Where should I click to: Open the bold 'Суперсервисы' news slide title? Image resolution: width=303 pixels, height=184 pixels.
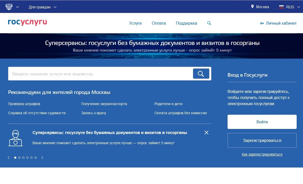(x=109, y=133)
